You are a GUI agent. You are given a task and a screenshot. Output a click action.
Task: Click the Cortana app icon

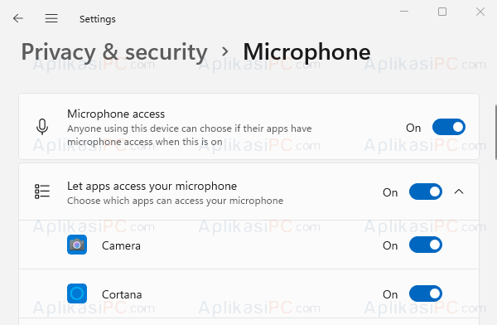[x=77, y=293]
